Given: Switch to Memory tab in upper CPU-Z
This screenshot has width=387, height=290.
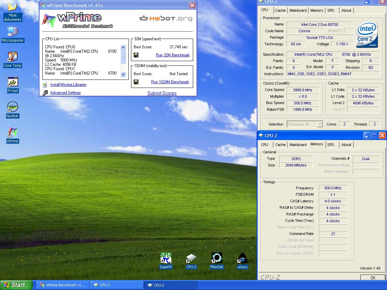Looking at the screenshot, I should coord(317,10).
